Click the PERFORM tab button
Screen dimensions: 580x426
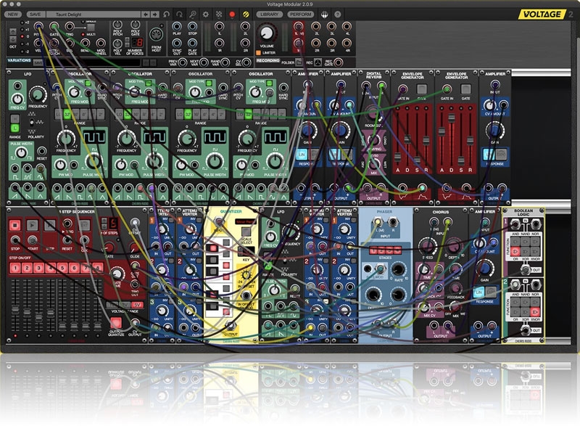(x=300, y=15)
